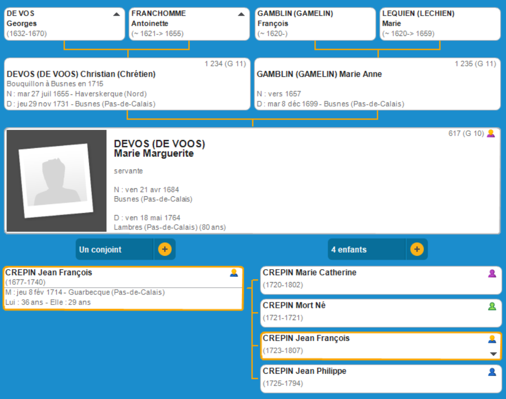The width and height of the screenshot is (506, 399).
Task: Select François GAMBLIN (GAMELIN) card
Action: coord(315,24)
